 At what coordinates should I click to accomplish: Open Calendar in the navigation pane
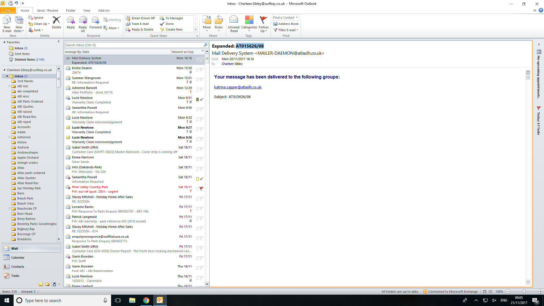coord(18,258)
